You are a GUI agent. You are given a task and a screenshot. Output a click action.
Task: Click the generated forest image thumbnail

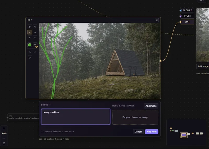click(x=202, y=35)
